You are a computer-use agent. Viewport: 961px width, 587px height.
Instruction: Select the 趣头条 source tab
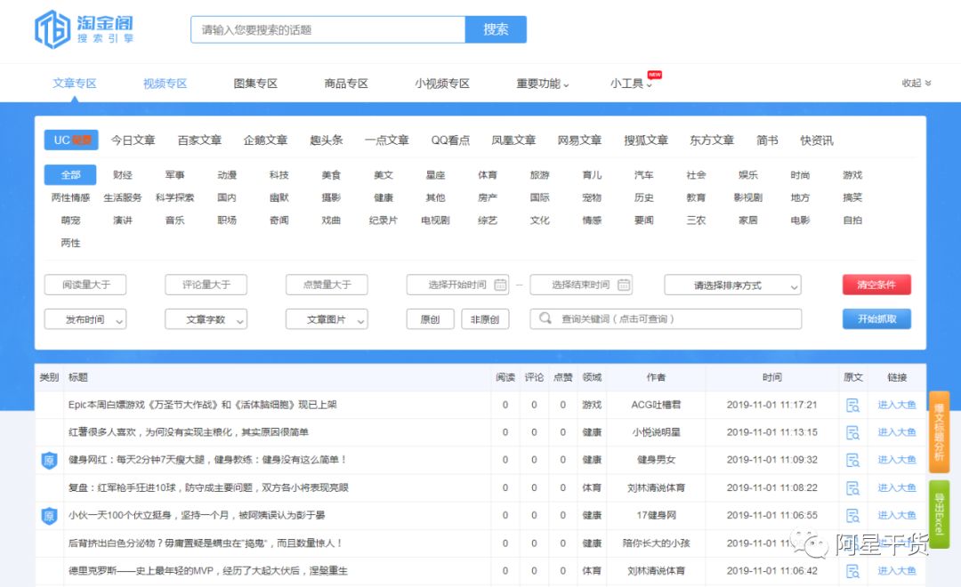pos(326,141)
